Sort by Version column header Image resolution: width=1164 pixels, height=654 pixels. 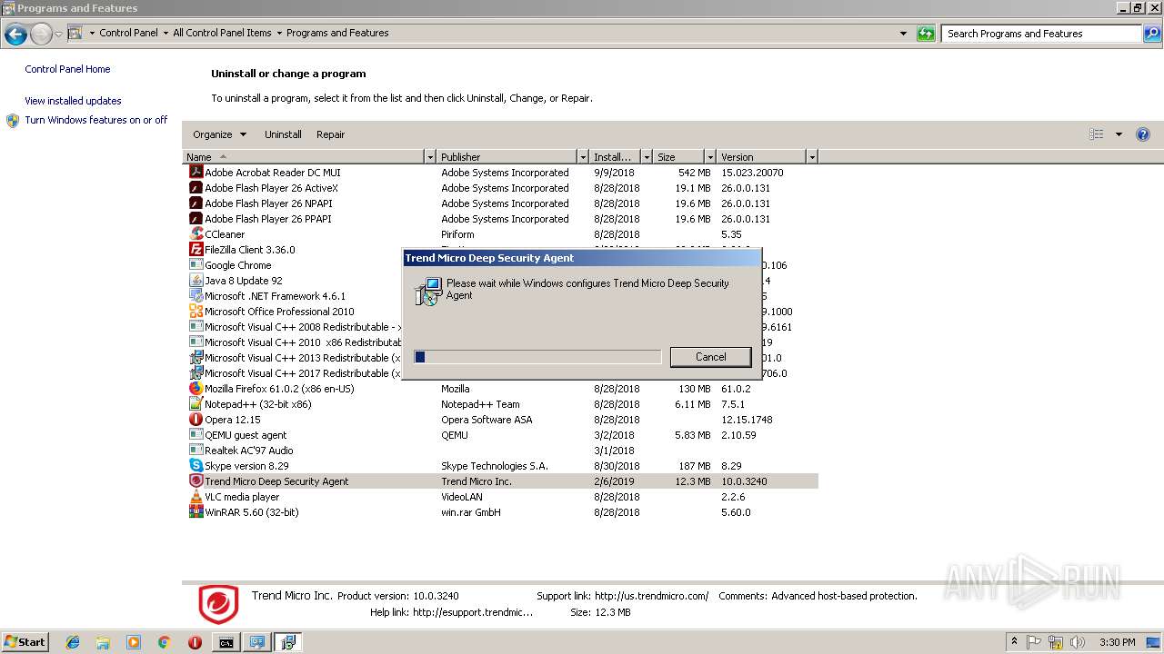[x=761, y=157]
